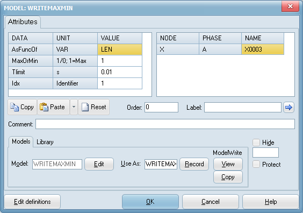The height and width of the screenshot is (213, 303).
Task: Click the Copy button with documents icon
Action: pos(22,107)
